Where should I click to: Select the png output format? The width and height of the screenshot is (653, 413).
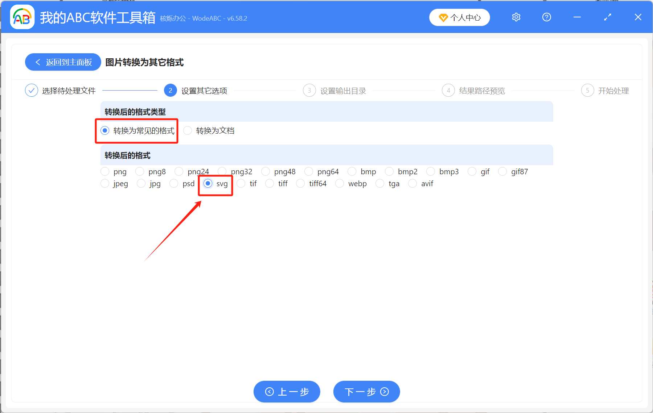click(x=105, y=171)
